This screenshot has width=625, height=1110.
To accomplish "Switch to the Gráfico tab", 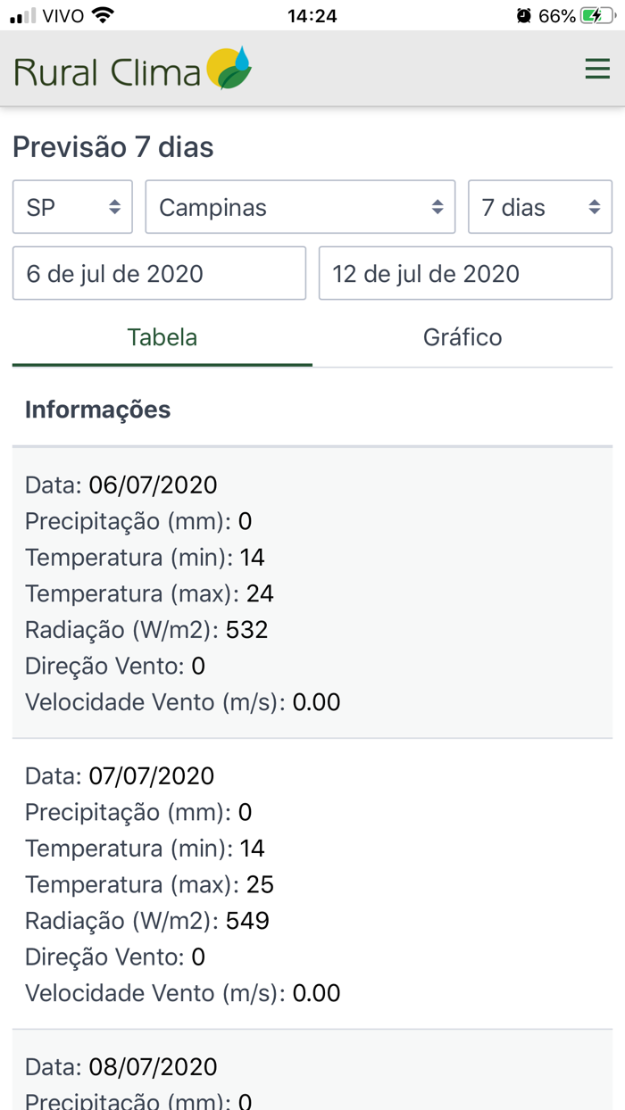I will (462, 336).
